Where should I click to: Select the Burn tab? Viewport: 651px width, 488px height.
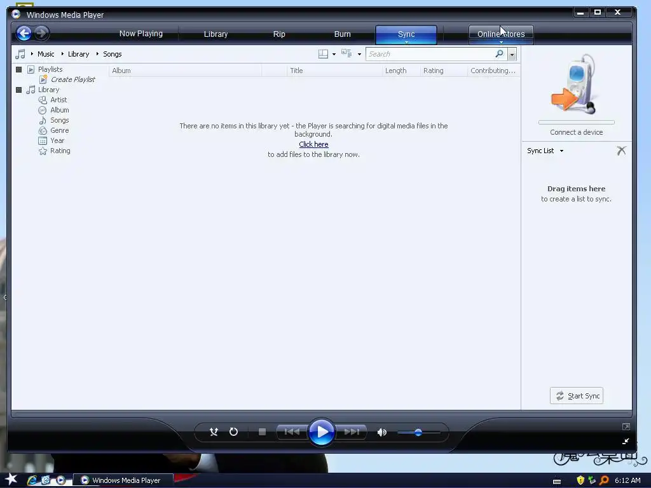point(342,34)
